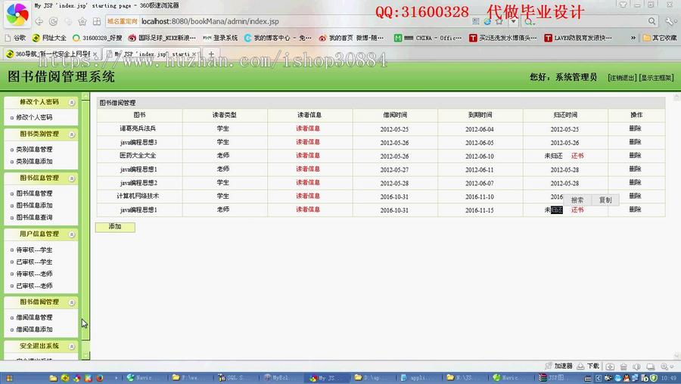Collapse the 修改个人密码 sidebar section
The image size is (681, 384).
click(x=72, y=102)
